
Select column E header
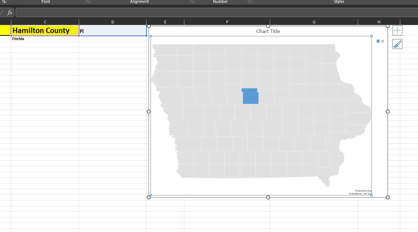coord(165,22)
